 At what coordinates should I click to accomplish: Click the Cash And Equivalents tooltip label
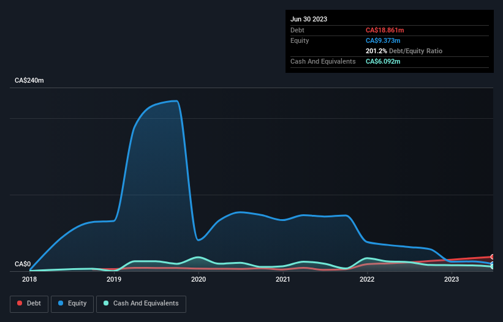[x=323, y=61]
